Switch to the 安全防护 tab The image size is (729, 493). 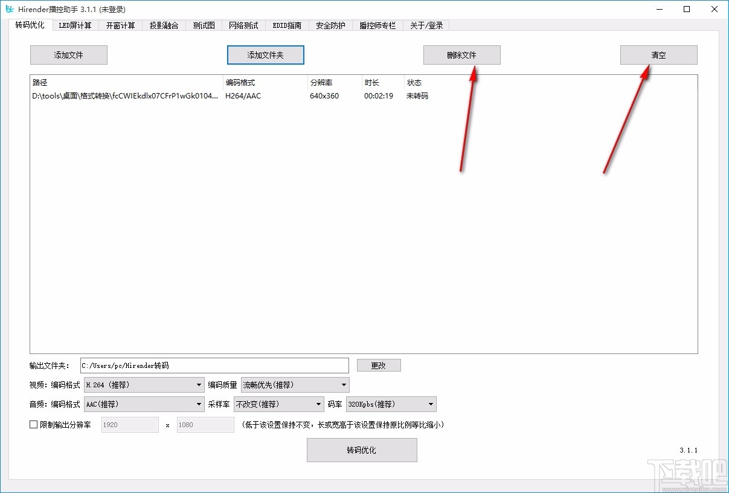(x=330, y=25)
